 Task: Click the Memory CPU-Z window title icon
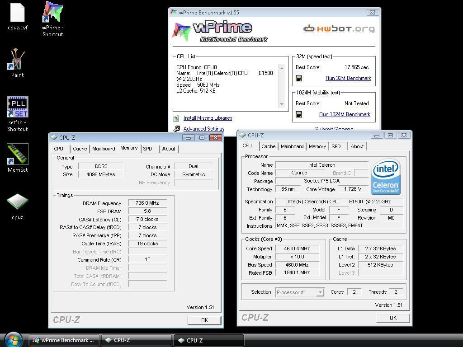click(54, 137)
